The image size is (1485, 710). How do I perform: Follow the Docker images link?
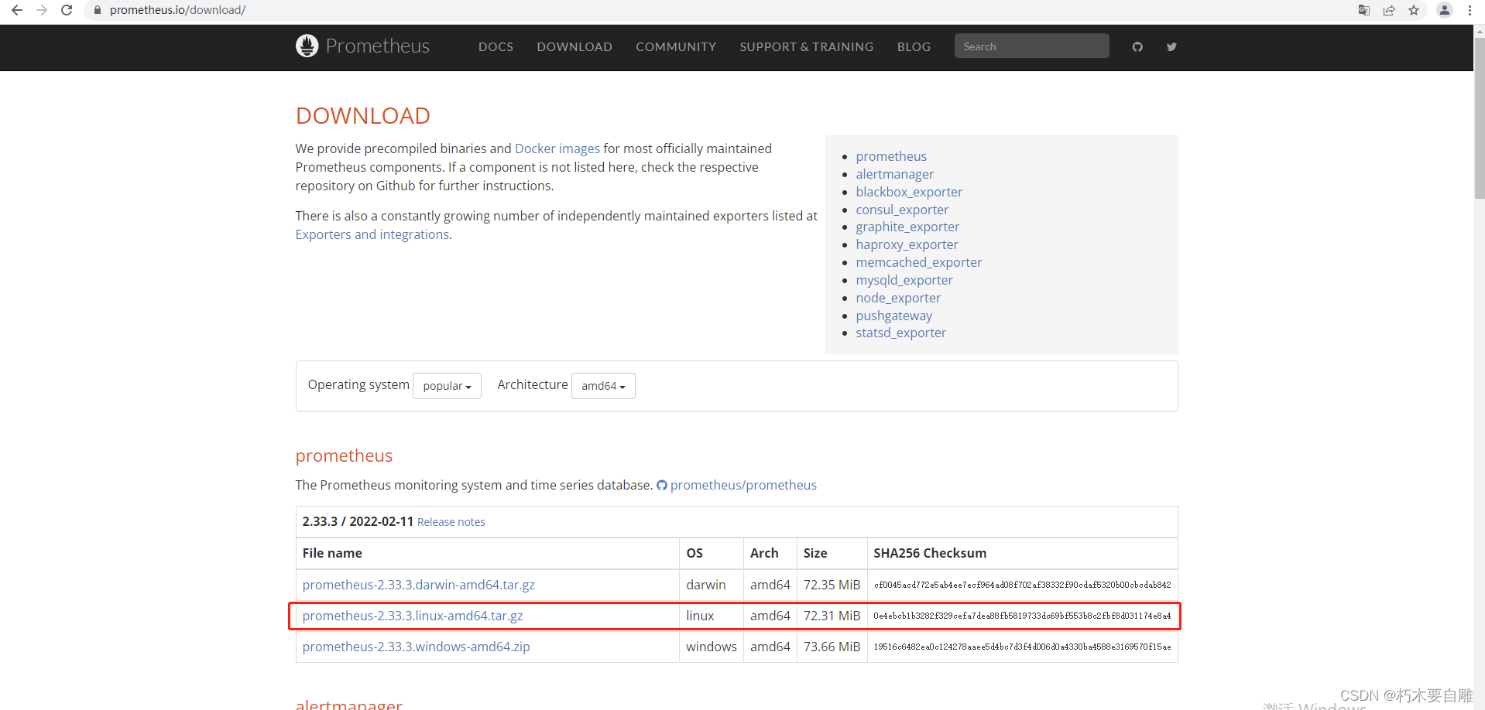[557, 148]
